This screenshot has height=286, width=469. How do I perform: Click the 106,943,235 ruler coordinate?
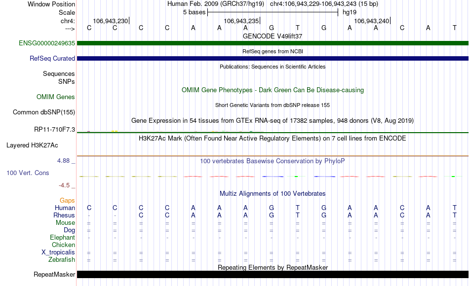241,21
